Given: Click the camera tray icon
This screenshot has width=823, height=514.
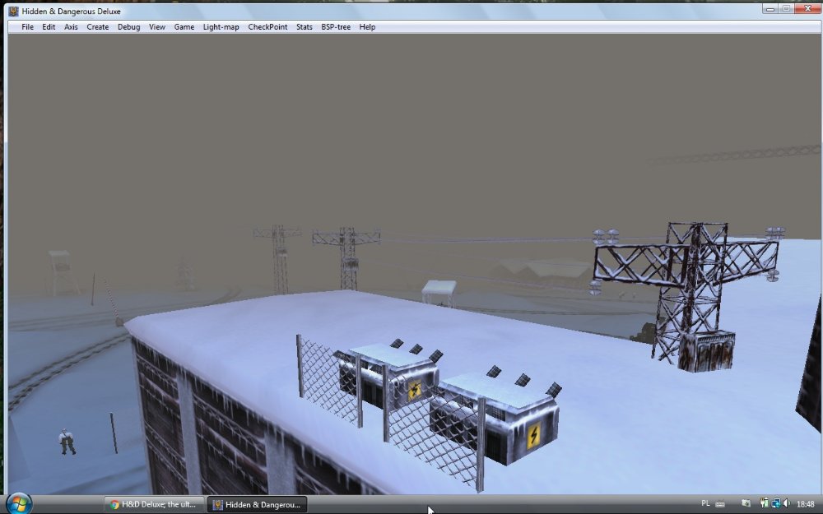Looking at the screenshot, I should [x=746, y=503].
